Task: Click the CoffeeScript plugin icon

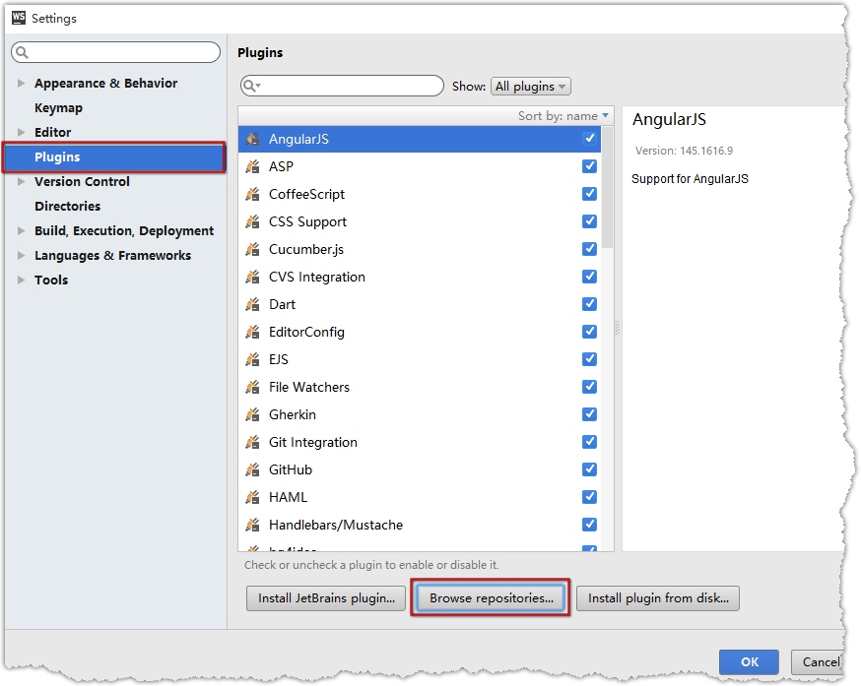Action: (x=252, y=194)
